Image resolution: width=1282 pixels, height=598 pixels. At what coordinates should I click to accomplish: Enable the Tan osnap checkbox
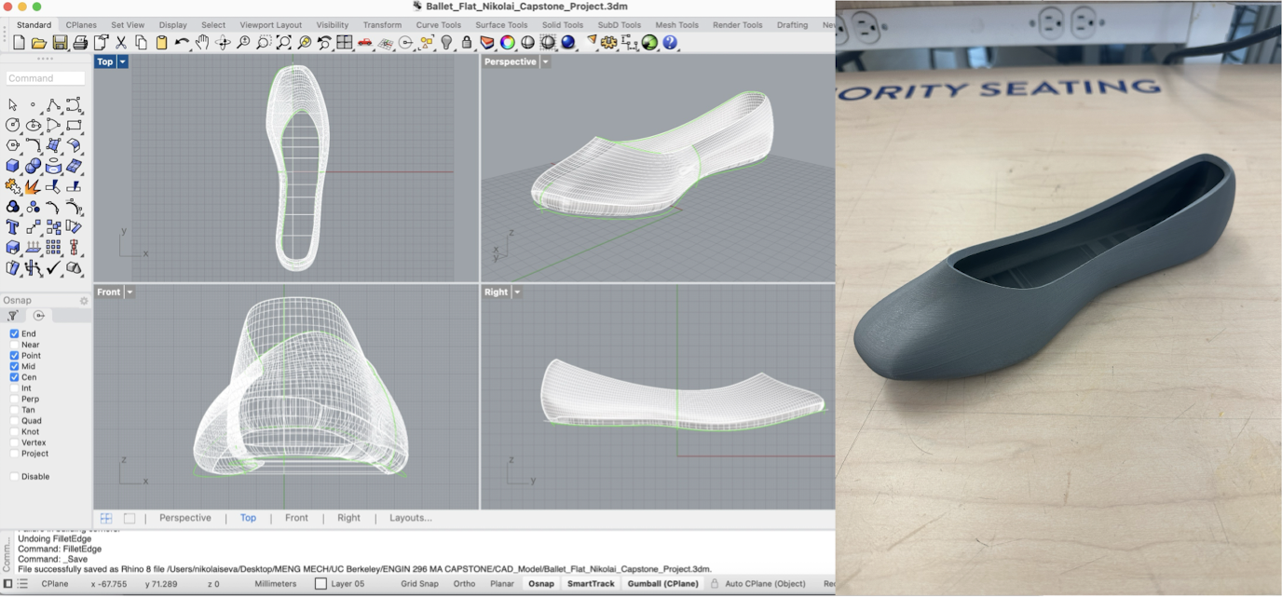click(x=14, y=410)
